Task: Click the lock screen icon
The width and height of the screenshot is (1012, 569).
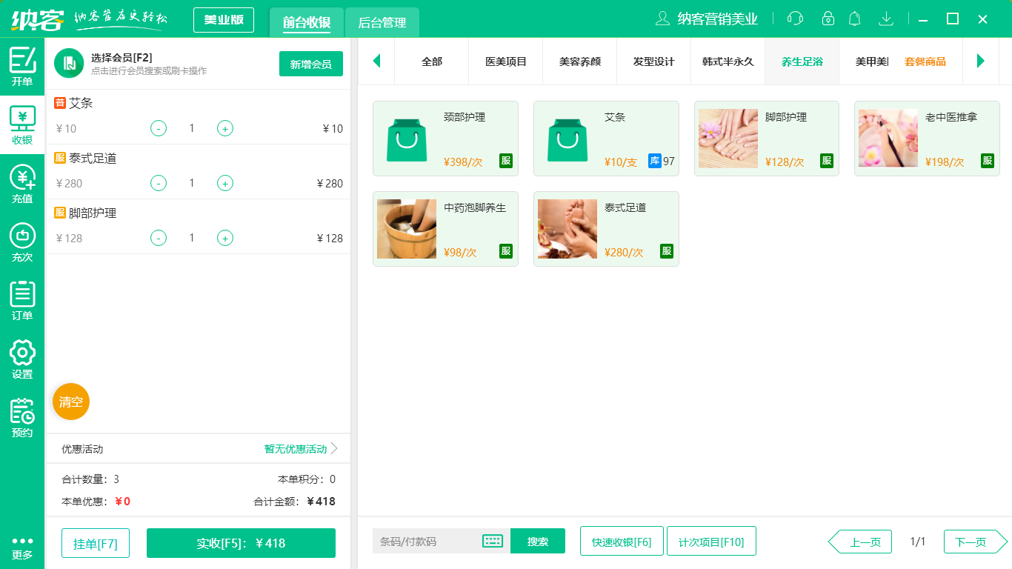Action: (828, 19)
